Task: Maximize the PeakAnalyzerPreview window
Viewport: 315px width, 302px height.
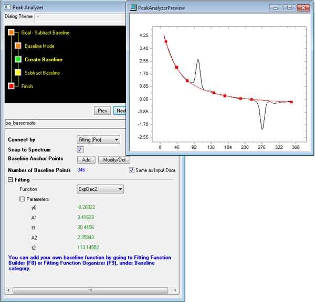Action: click(x=289, y=8)
